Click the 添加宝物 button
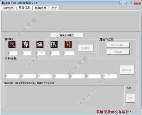 pyautogui.click(x=118, y=52)
